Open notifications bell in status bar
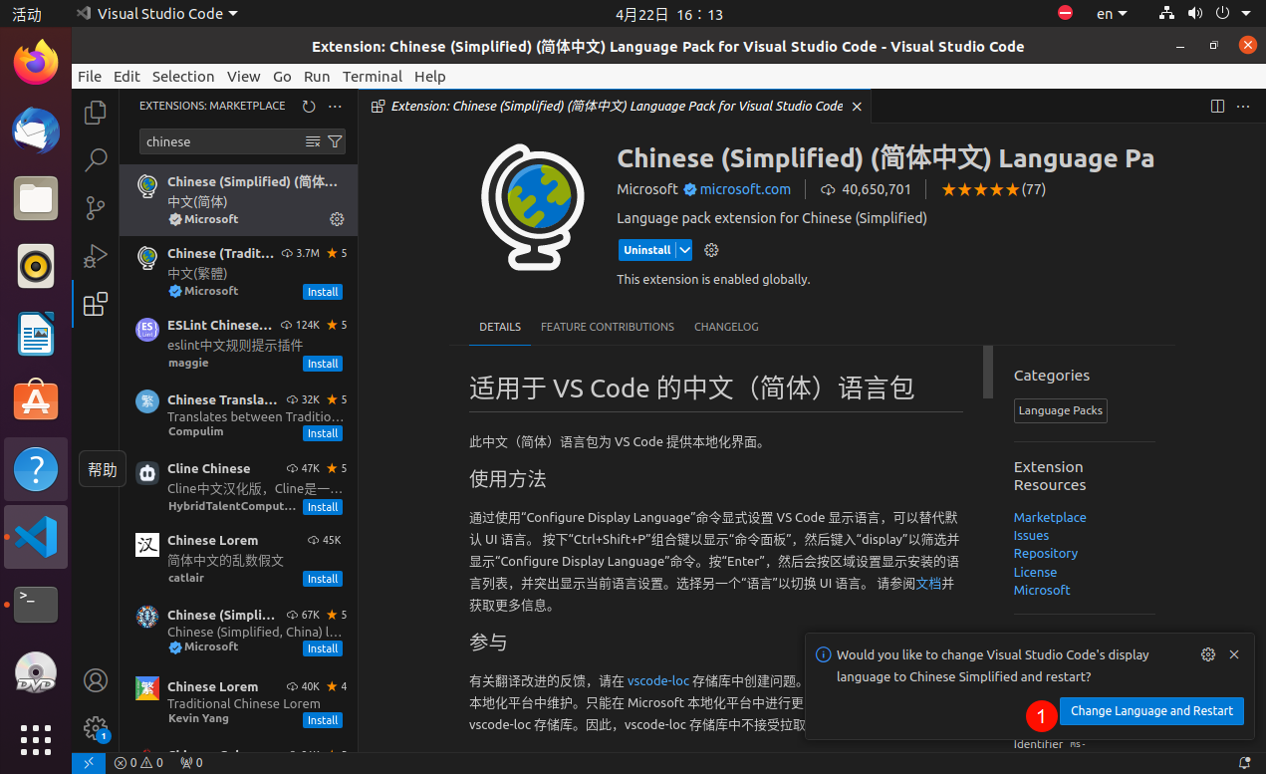The width and height of the screenshot is (1266, 774). coord(1244,763)
